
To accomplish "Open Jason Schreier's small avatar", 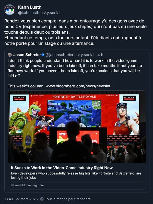I will [x=10, y=55].
